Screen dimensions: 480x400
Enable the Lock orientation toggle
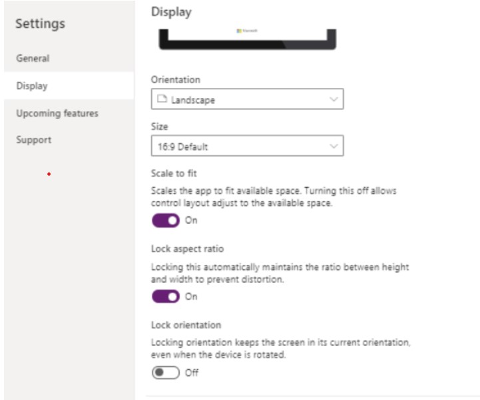165,373
